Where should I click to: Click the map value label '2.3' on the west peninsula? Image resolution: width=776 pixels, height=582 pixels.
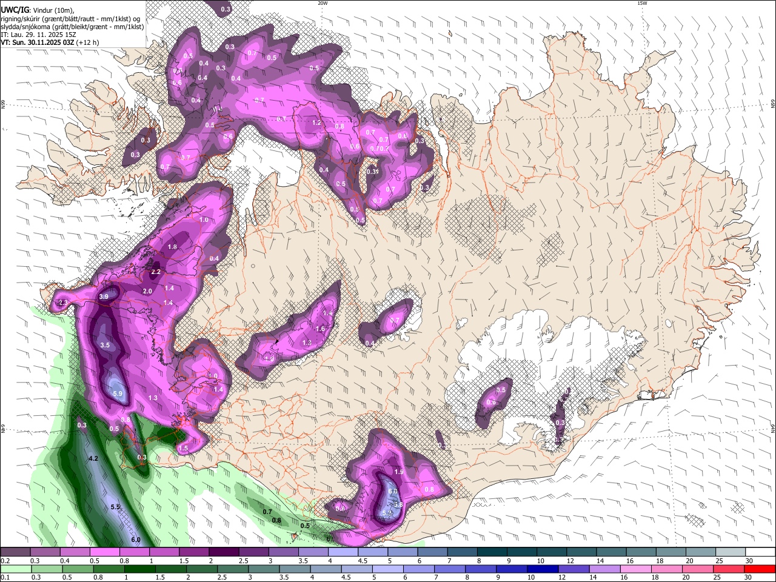(x=62, y=303)
